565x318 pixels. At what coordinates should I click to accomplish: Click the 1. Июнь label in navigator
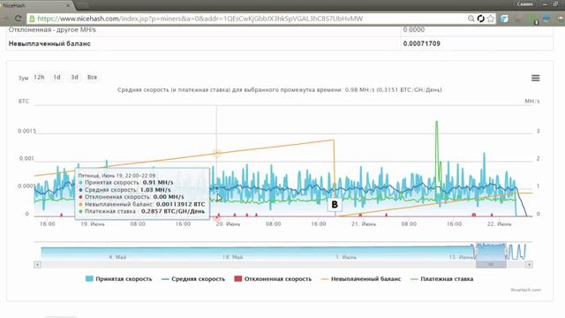coord(346,257)
